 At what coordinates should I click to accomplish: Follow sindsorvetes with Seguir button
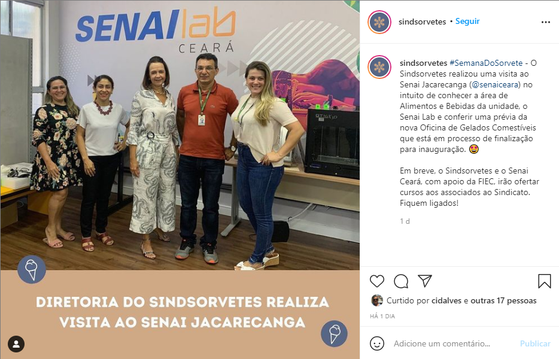(x=467, y=22)
